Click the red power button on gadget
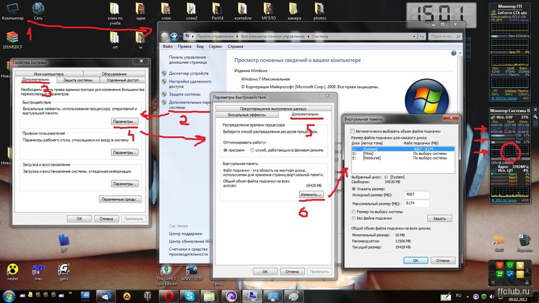The image size is (539, 303). point(500,265)
